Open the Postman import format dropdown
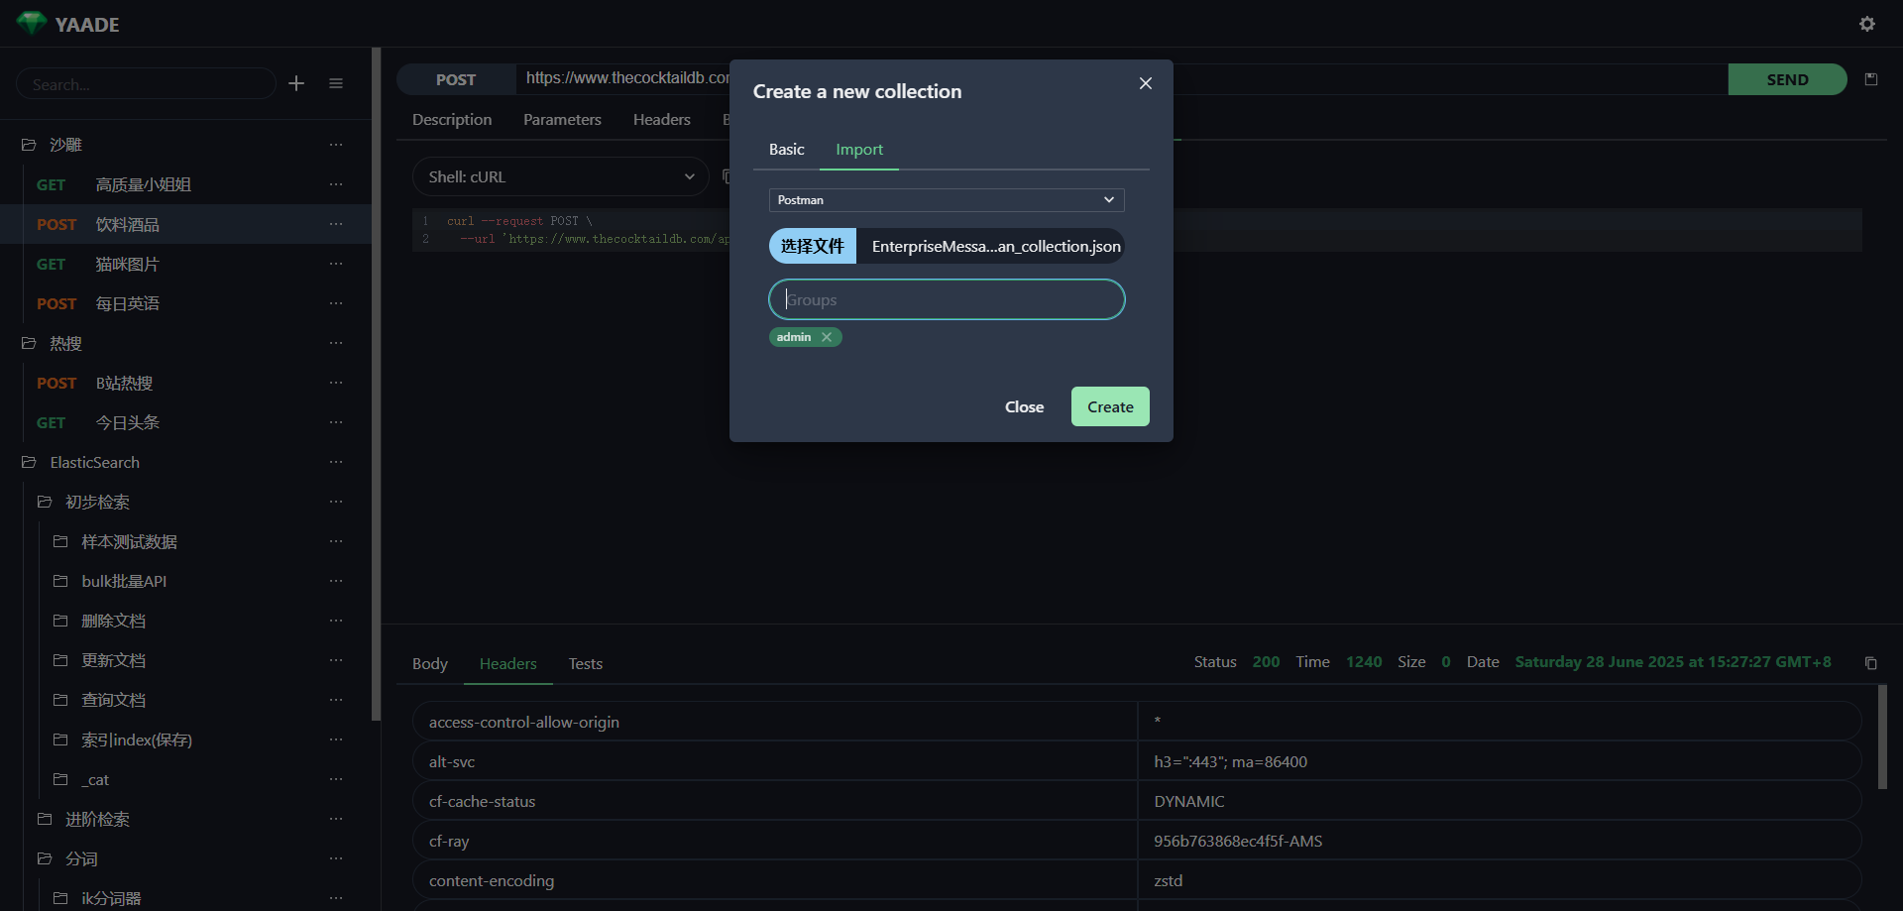The width and height of the screenshot is (1903, 911). click(946, 200)
